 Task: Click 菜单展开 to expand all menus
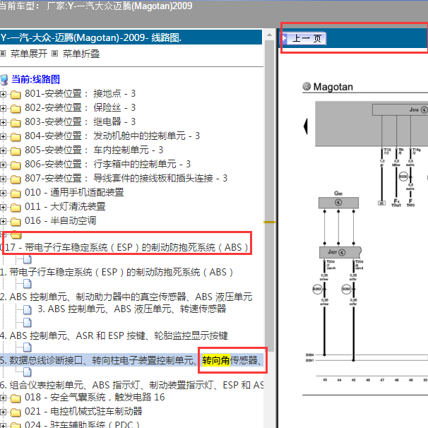(x=29, y=54)
